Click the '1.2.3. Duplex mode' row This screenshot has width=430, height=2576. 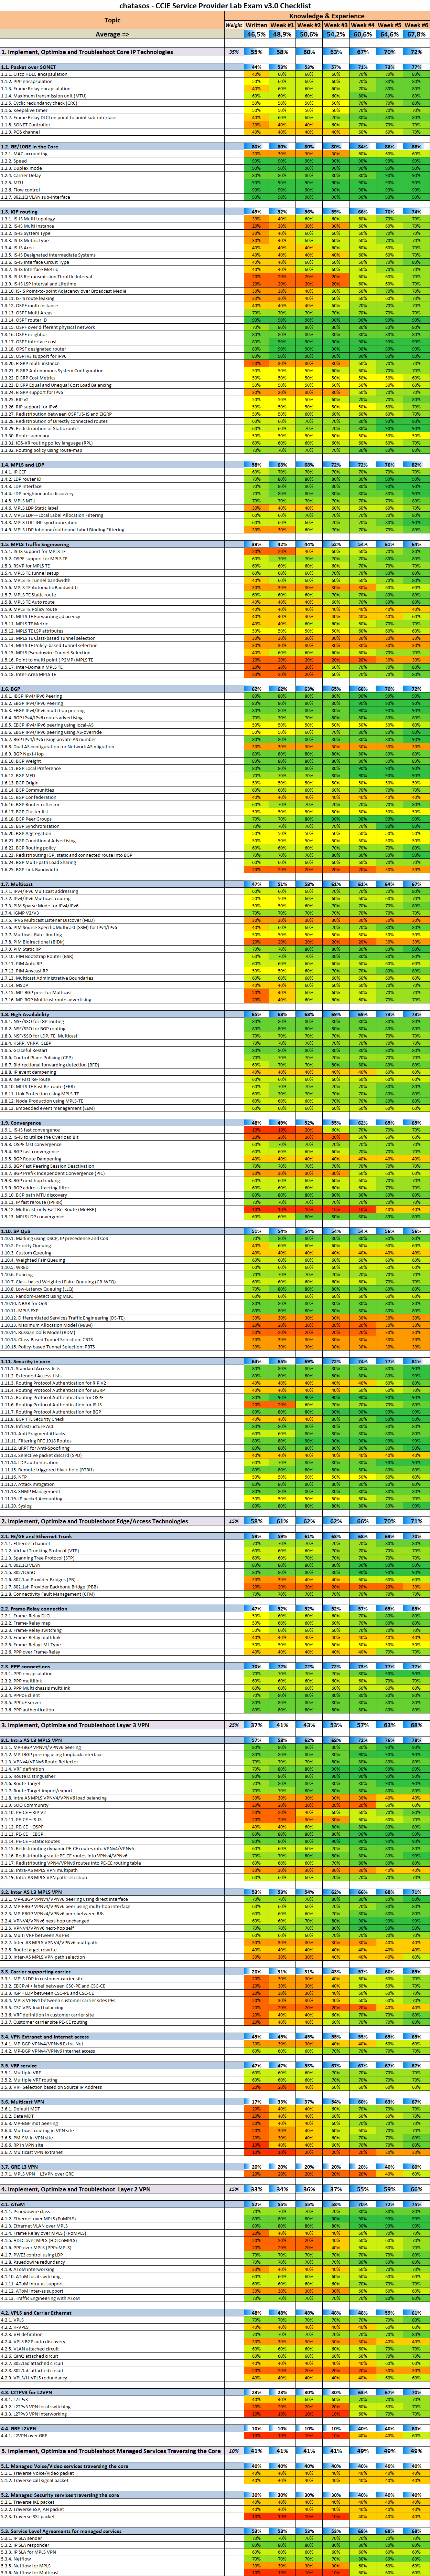pos(112,168)
